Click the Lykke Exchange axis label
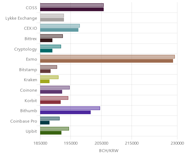Viewport: 185px width, 157px height. click(21, 18)
